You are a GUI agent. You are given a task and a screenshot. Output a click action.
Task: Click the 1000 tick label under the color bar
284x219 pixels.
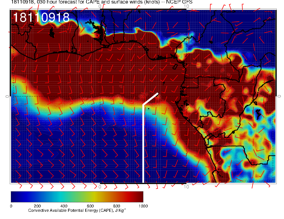pyautogui.click(x=143, y=206)
